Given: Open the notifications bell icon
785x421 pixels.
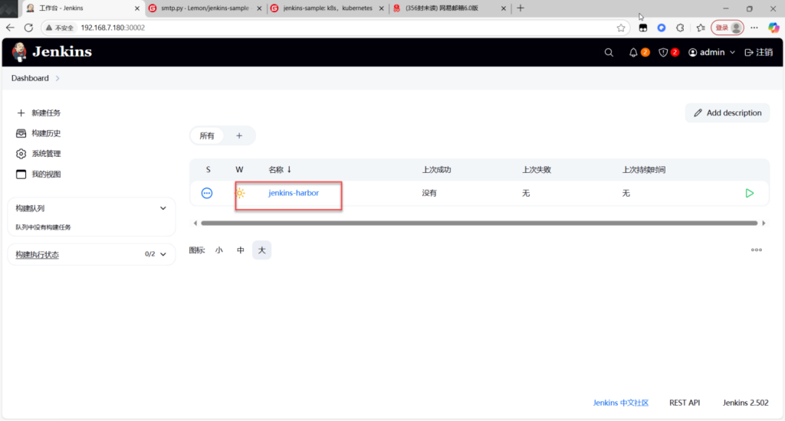Looking at the screenshot, I should [633, 53].
